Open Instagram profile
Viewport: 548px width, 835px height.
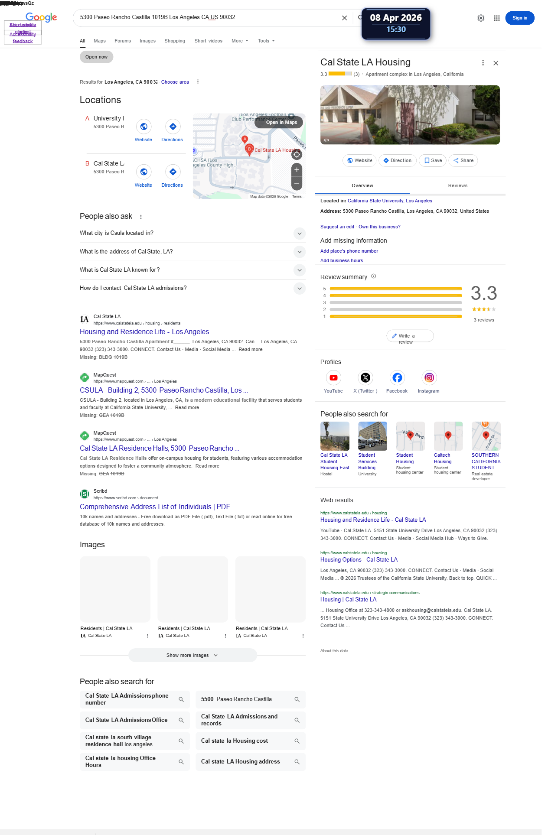pyautogui.click(x=429, y=378)
